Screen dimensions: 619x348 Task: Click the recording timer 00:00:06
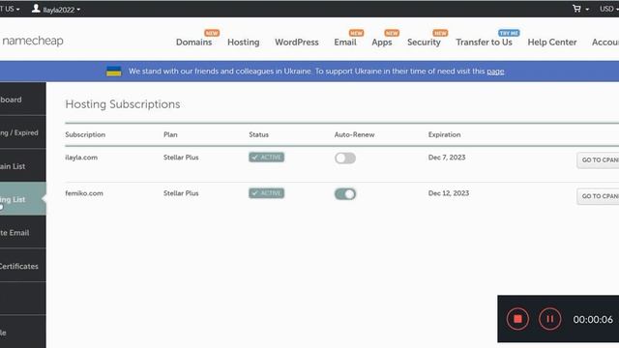click(593, 319)
